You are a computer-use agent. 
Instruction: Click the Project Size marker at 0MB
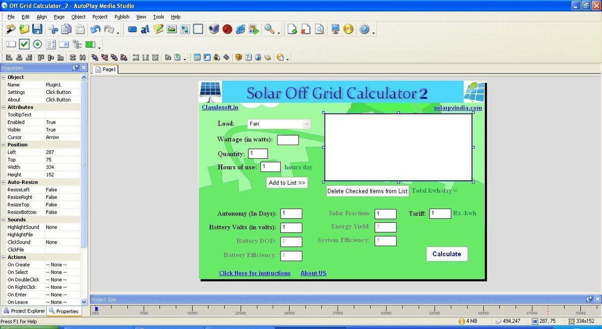(x=96, y=309)
